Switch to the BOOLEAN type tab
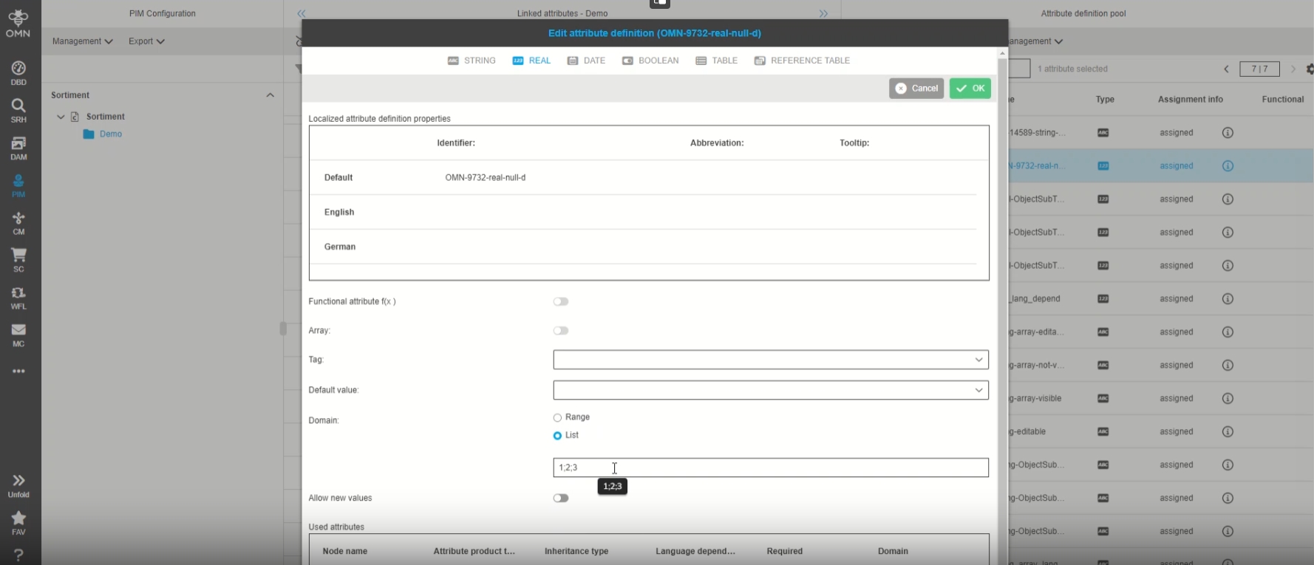The image size is (1314, 565). 650,61
